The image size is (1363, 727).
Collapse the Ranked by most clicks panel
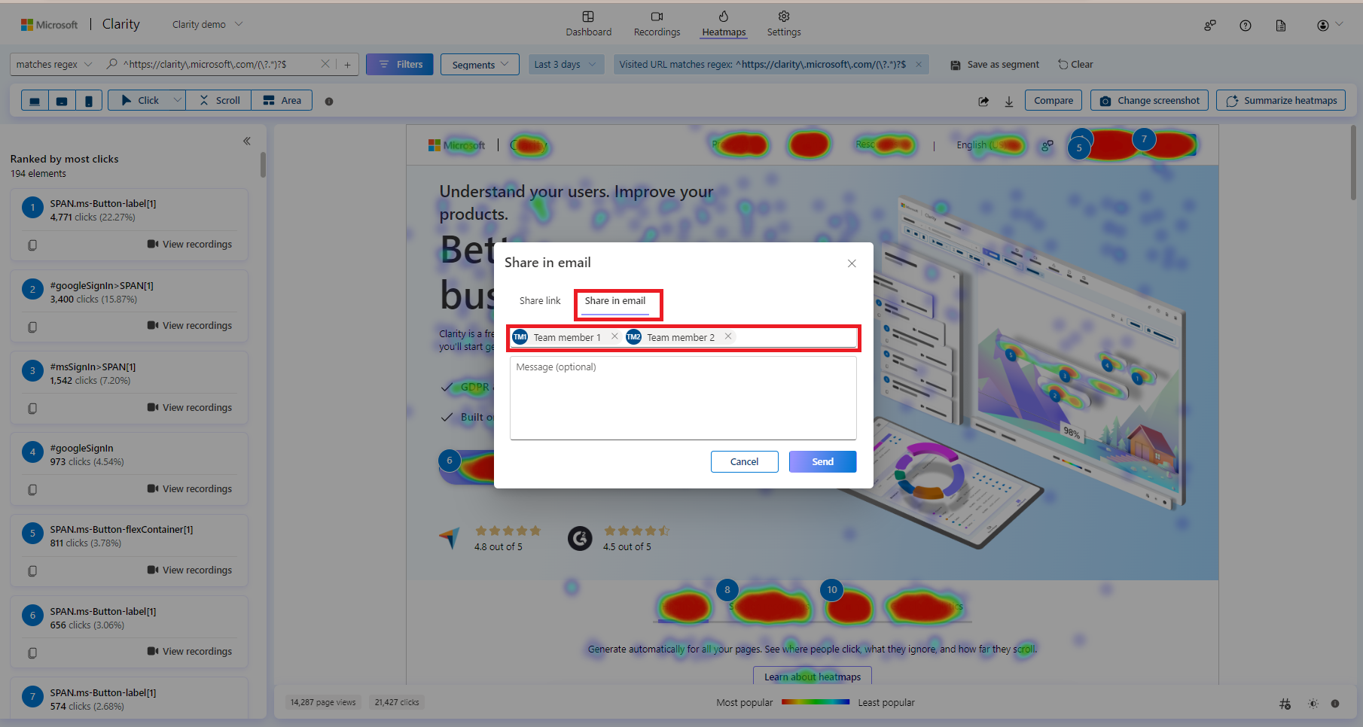pos(247,141)
